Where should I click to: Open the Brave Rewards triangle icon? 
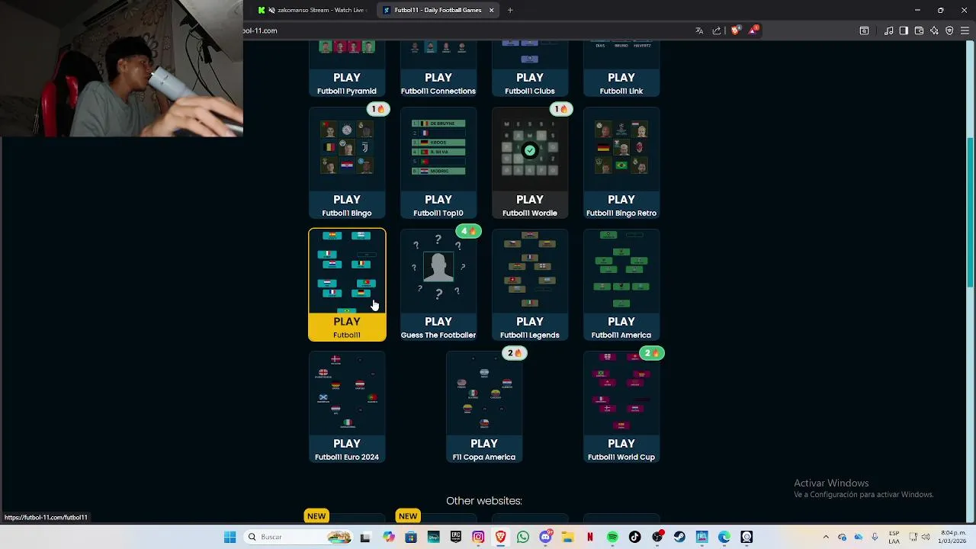coord(753,30)
